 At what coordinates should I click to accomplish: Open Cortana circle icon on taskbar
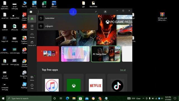(x=55, y=98)
